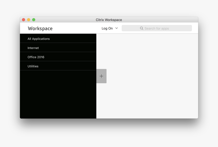Click the Workspace heading

[x=40, y=28]
